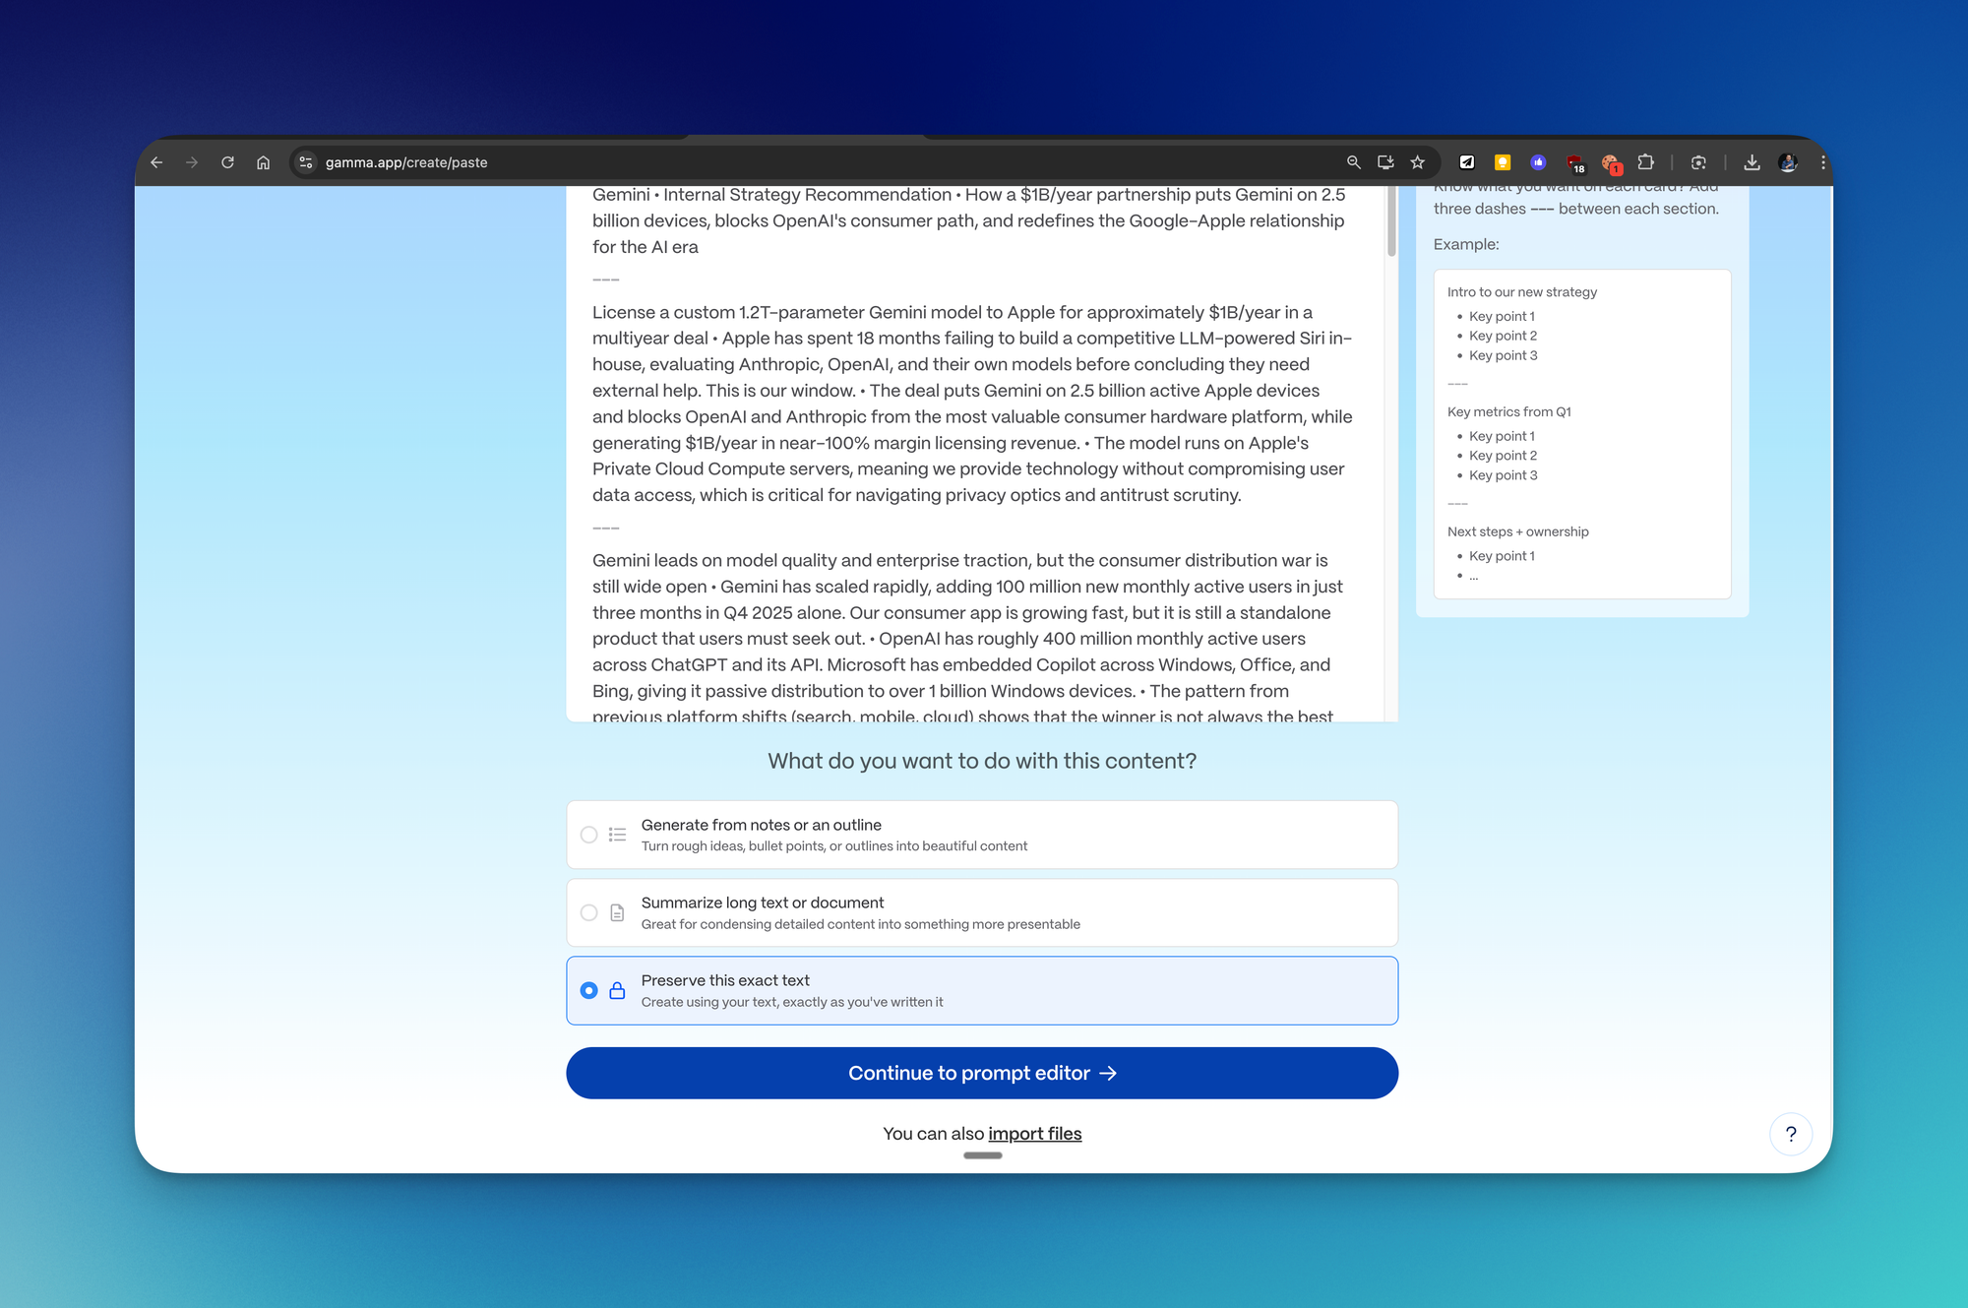Viewport: 1968px width, 1308px height.
Task: Go to the browser home page icon
Action: pos(263,162)
